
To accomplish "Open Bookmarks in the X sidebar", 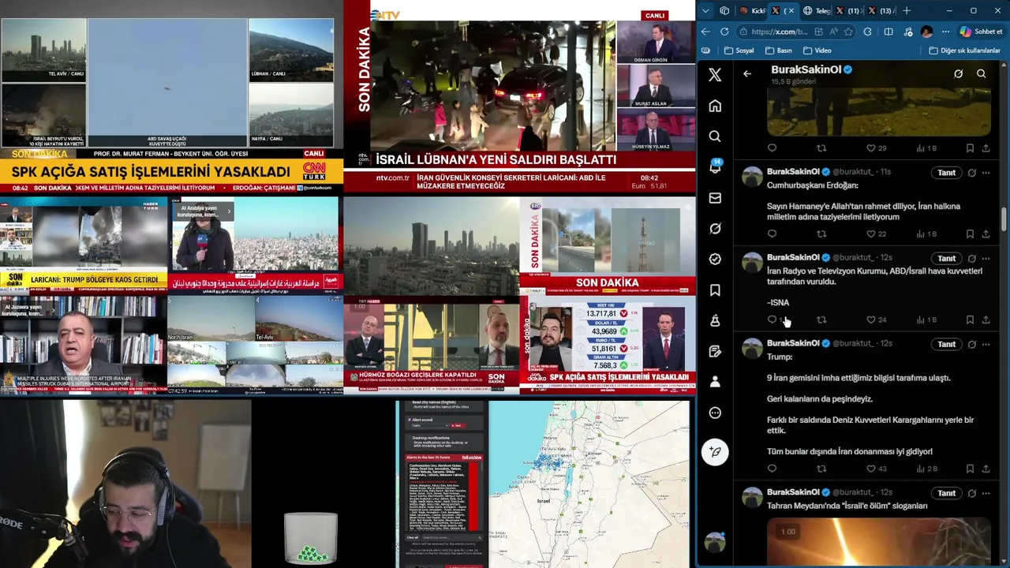I will 715,290.
